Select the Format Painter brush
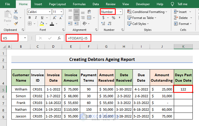Viewport: 199px width, 126px height. [x=16, y=23]
